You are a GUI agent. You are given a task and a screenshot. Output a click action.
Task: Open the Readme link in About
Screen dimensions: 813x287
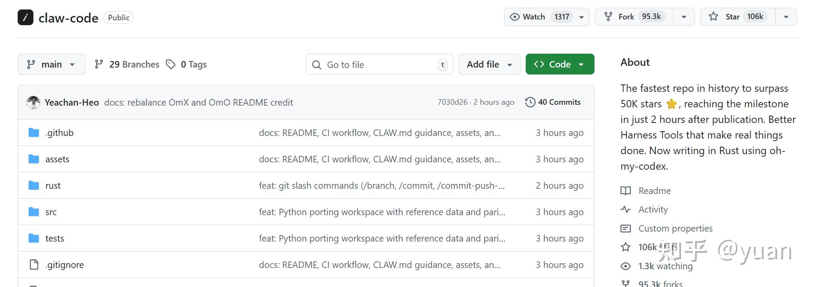click(x=655, y=190)
